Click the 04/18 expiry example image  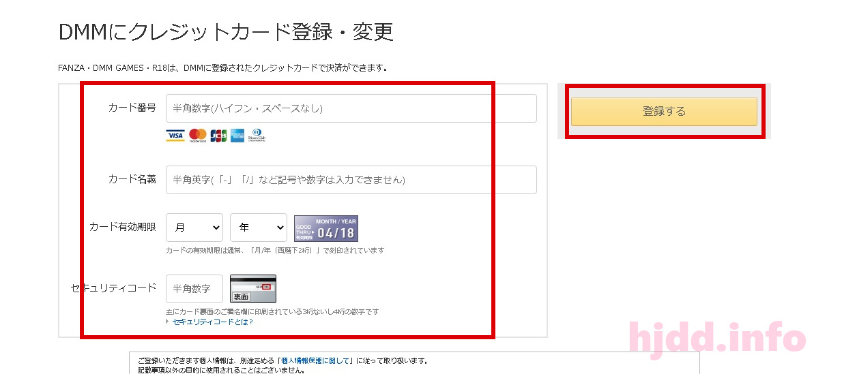(x=326, y=229)
